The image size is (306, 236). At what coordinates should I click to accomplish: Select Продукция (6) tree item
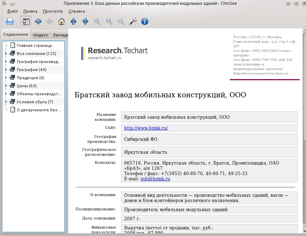tap(30, 78)
